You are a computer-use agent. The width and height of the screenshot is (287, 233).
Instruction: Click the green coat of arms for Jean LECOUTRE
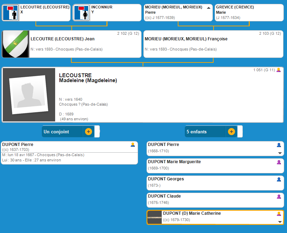point(15,44)
